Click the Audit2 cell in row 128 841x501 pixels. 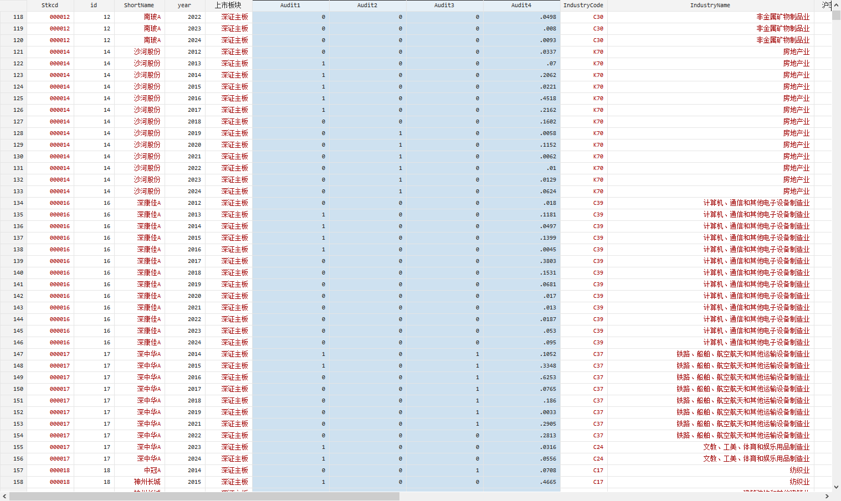tap(367, 133)
